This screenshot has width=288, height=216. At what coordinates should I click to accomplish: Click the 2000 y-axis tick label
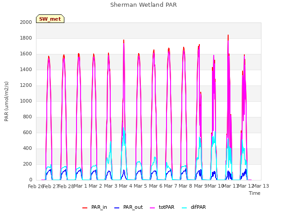26,22
